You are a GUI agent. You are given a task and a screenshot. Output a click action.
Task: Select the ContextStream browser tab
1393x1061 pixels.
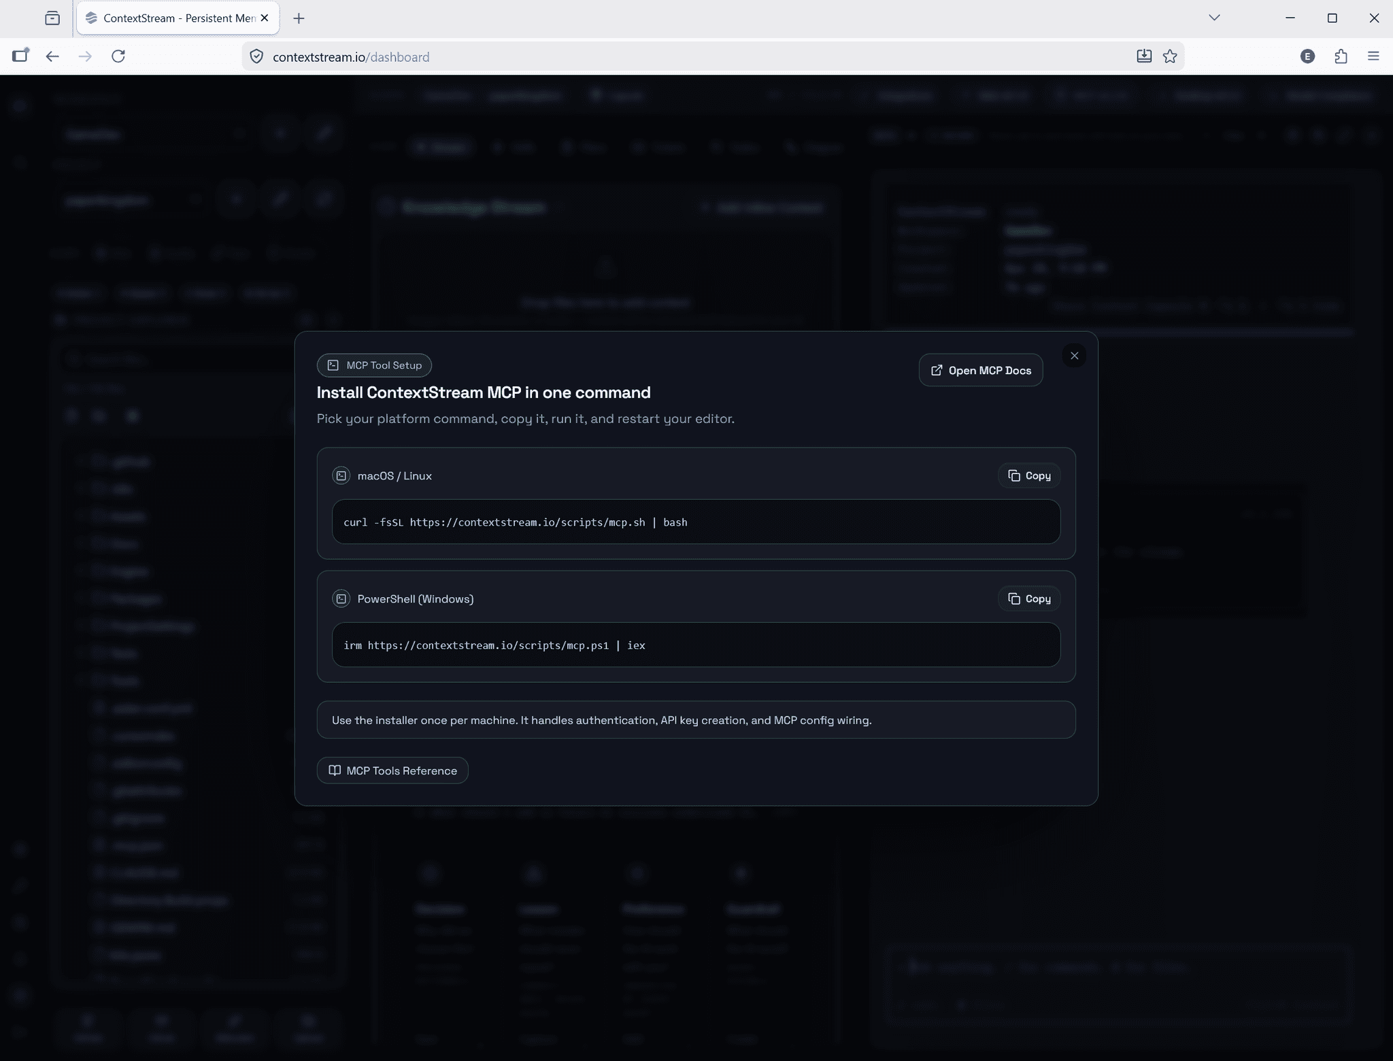(178, 18)
